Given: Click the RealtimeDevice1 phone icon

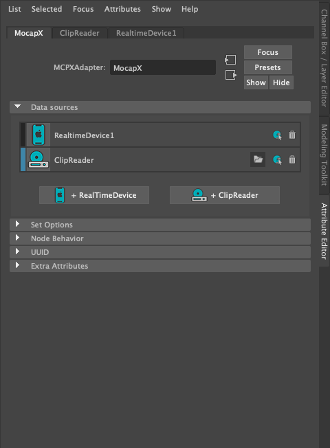Looking at the screenshot, I should tap(38, 135).
